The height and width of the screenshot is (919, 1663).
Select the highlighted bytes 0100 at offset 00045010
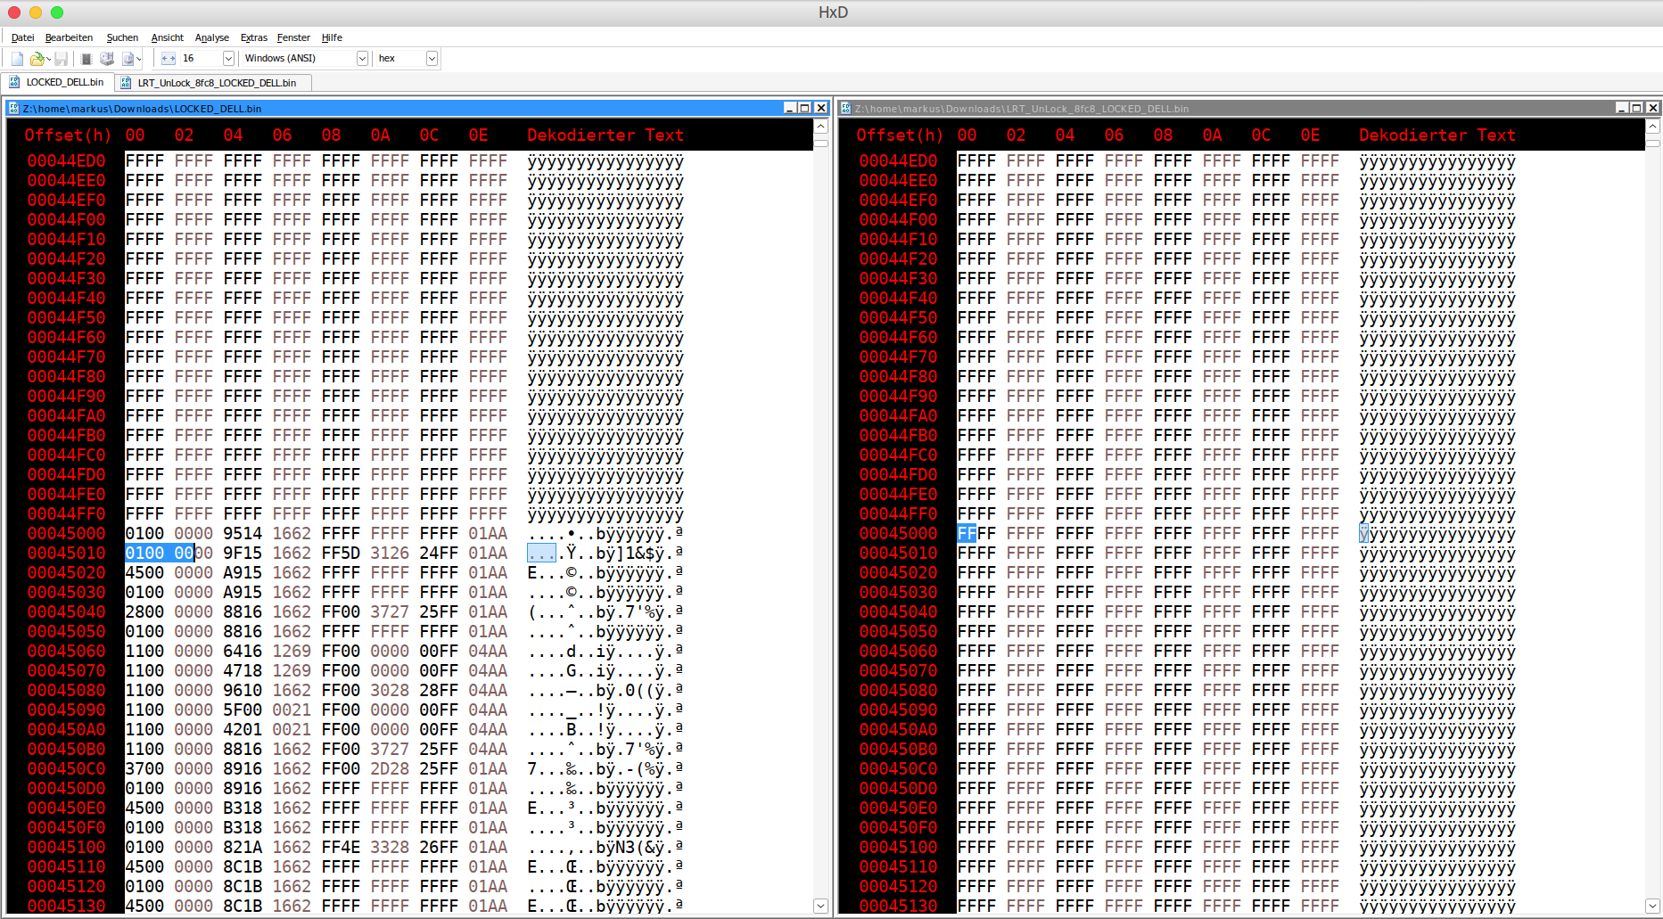[x=144, y=553]
